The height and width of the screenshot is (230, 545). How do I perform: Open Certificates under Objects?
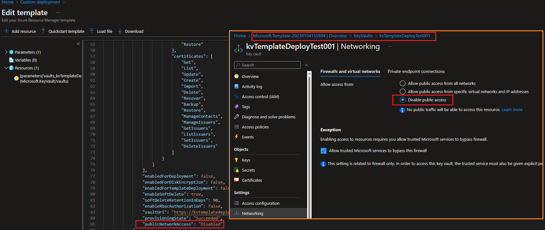pos(252,180)
